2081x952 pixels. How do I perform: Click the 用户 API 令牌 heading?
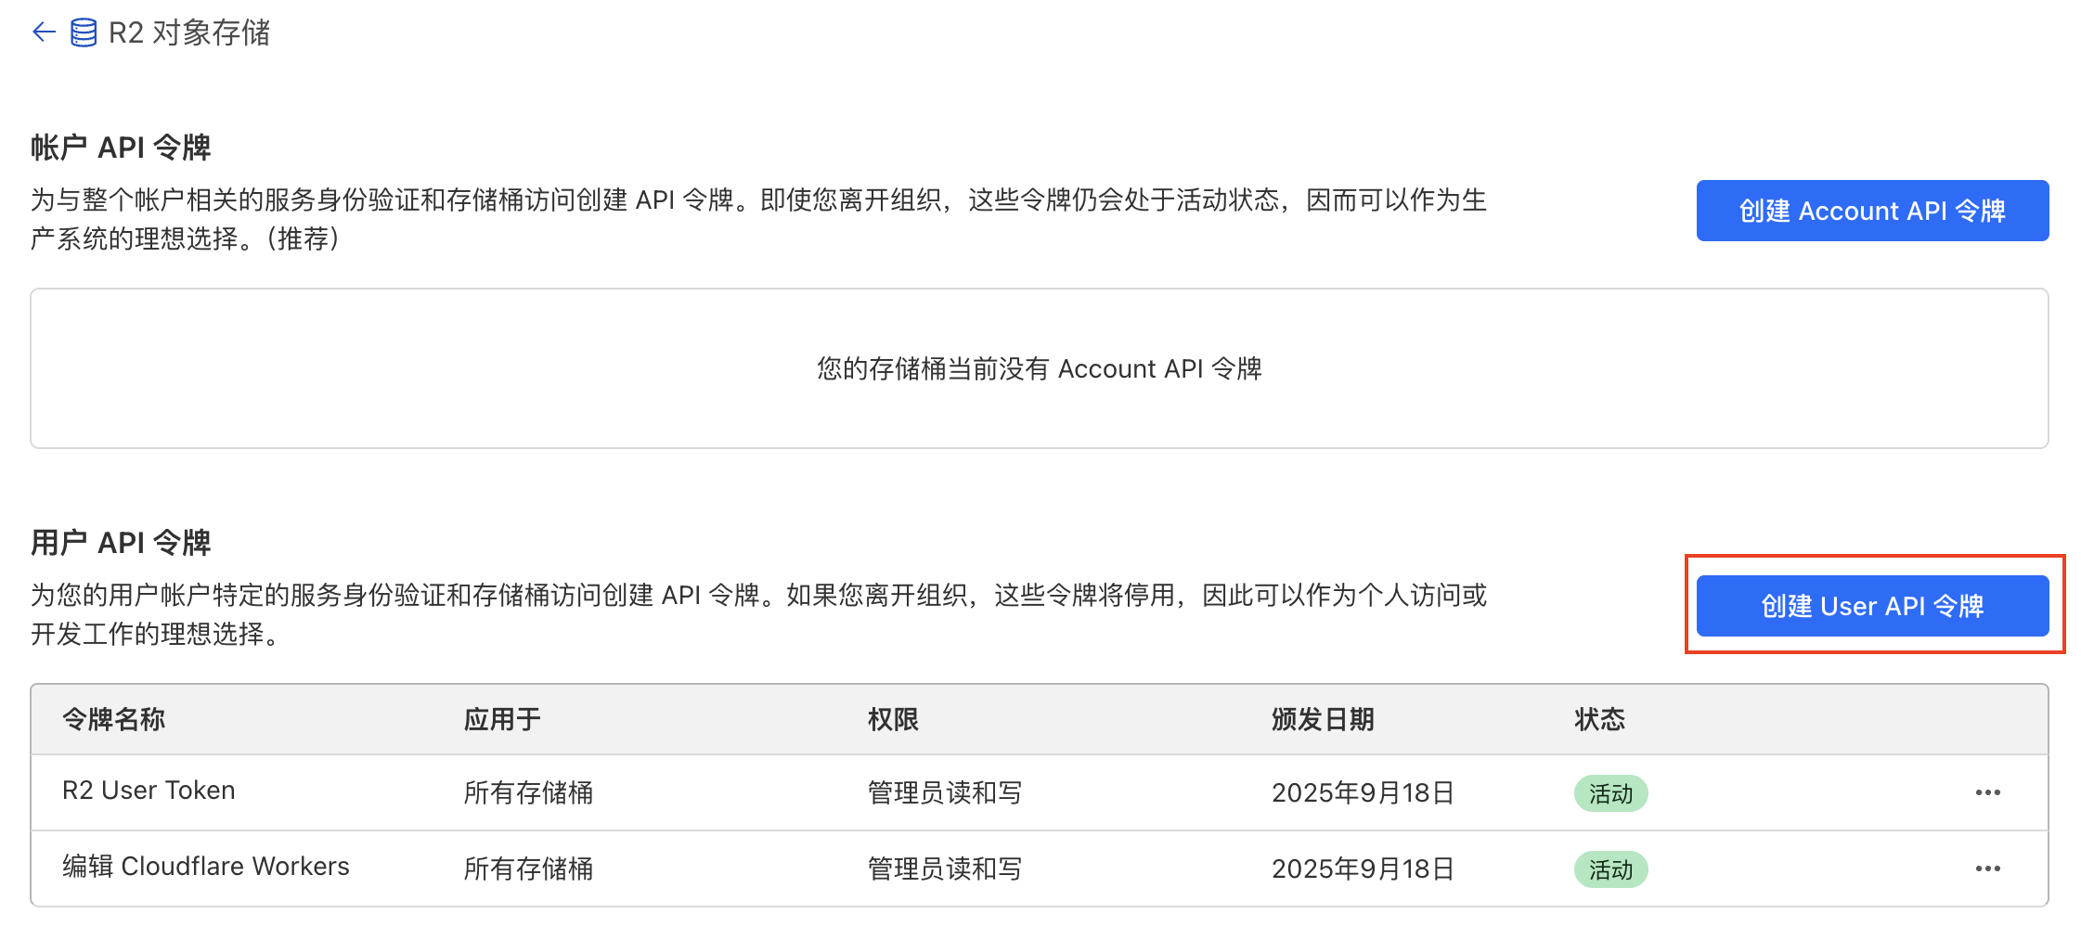click(121, 543)
